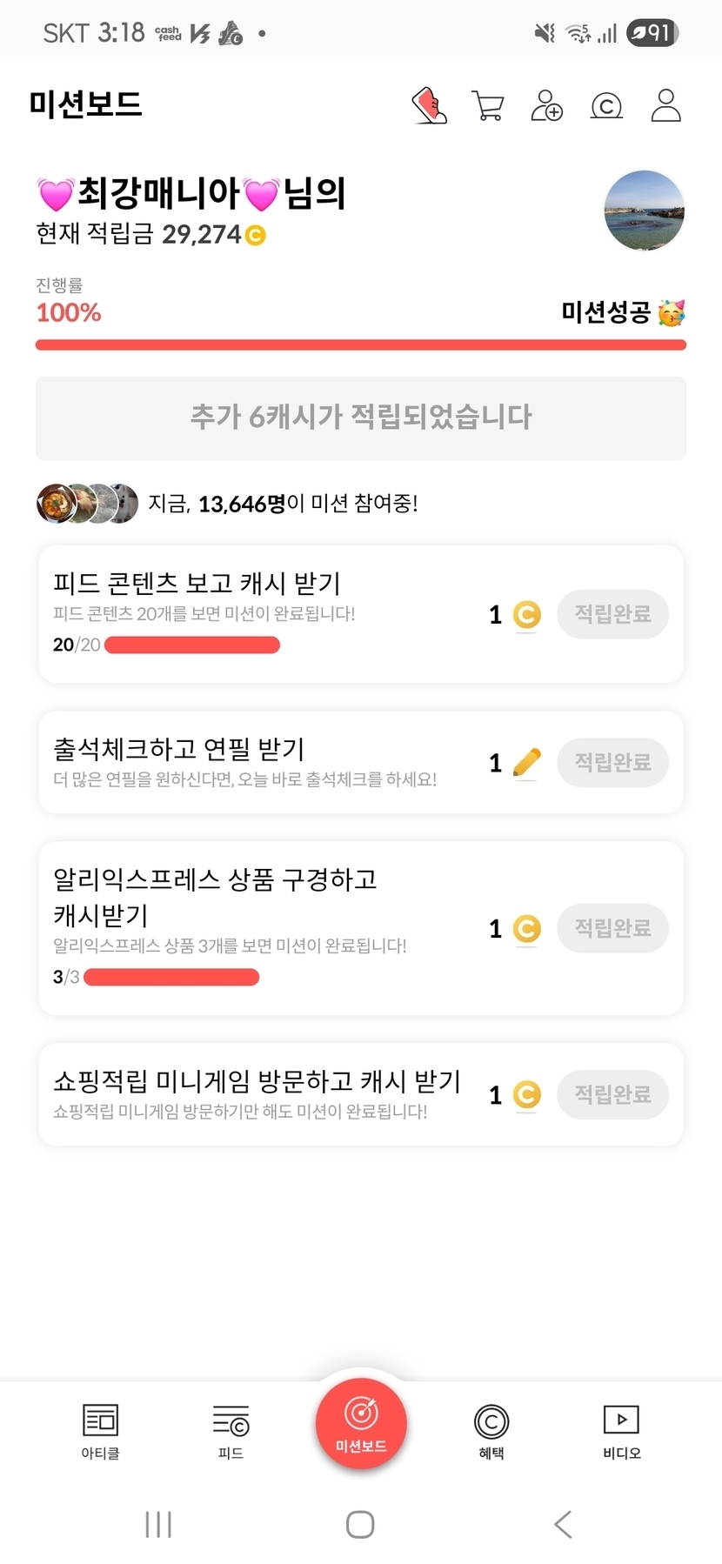Tap the 추가 6캐시가 적립되었습니다 banner
Viewport: 722px width, 1564px height.
pos(361,418)
